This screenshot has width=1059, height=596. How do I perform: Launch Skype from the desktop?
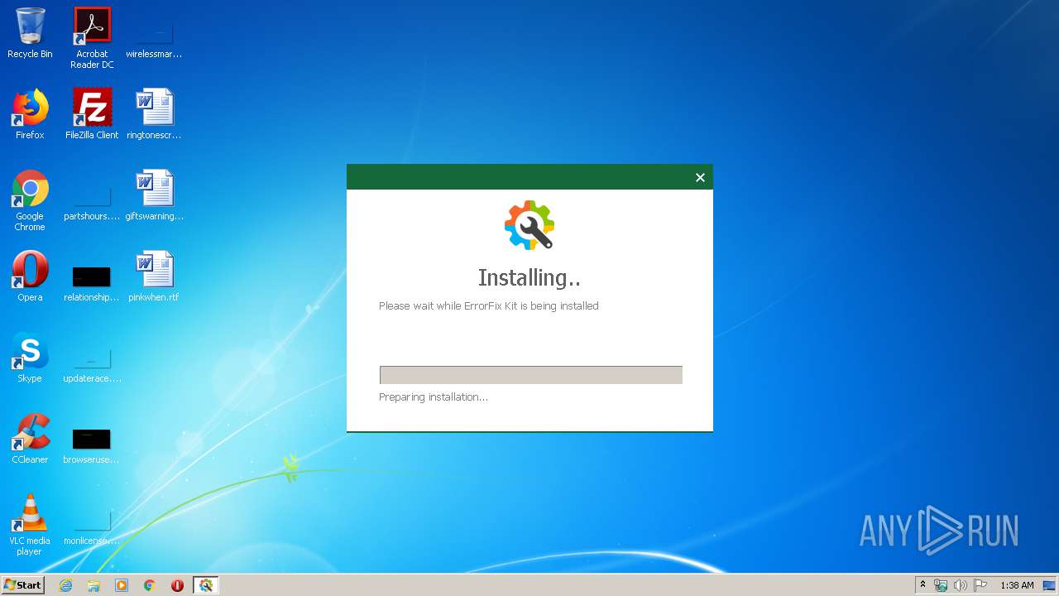pyautogui.click(x=30, y=358)
